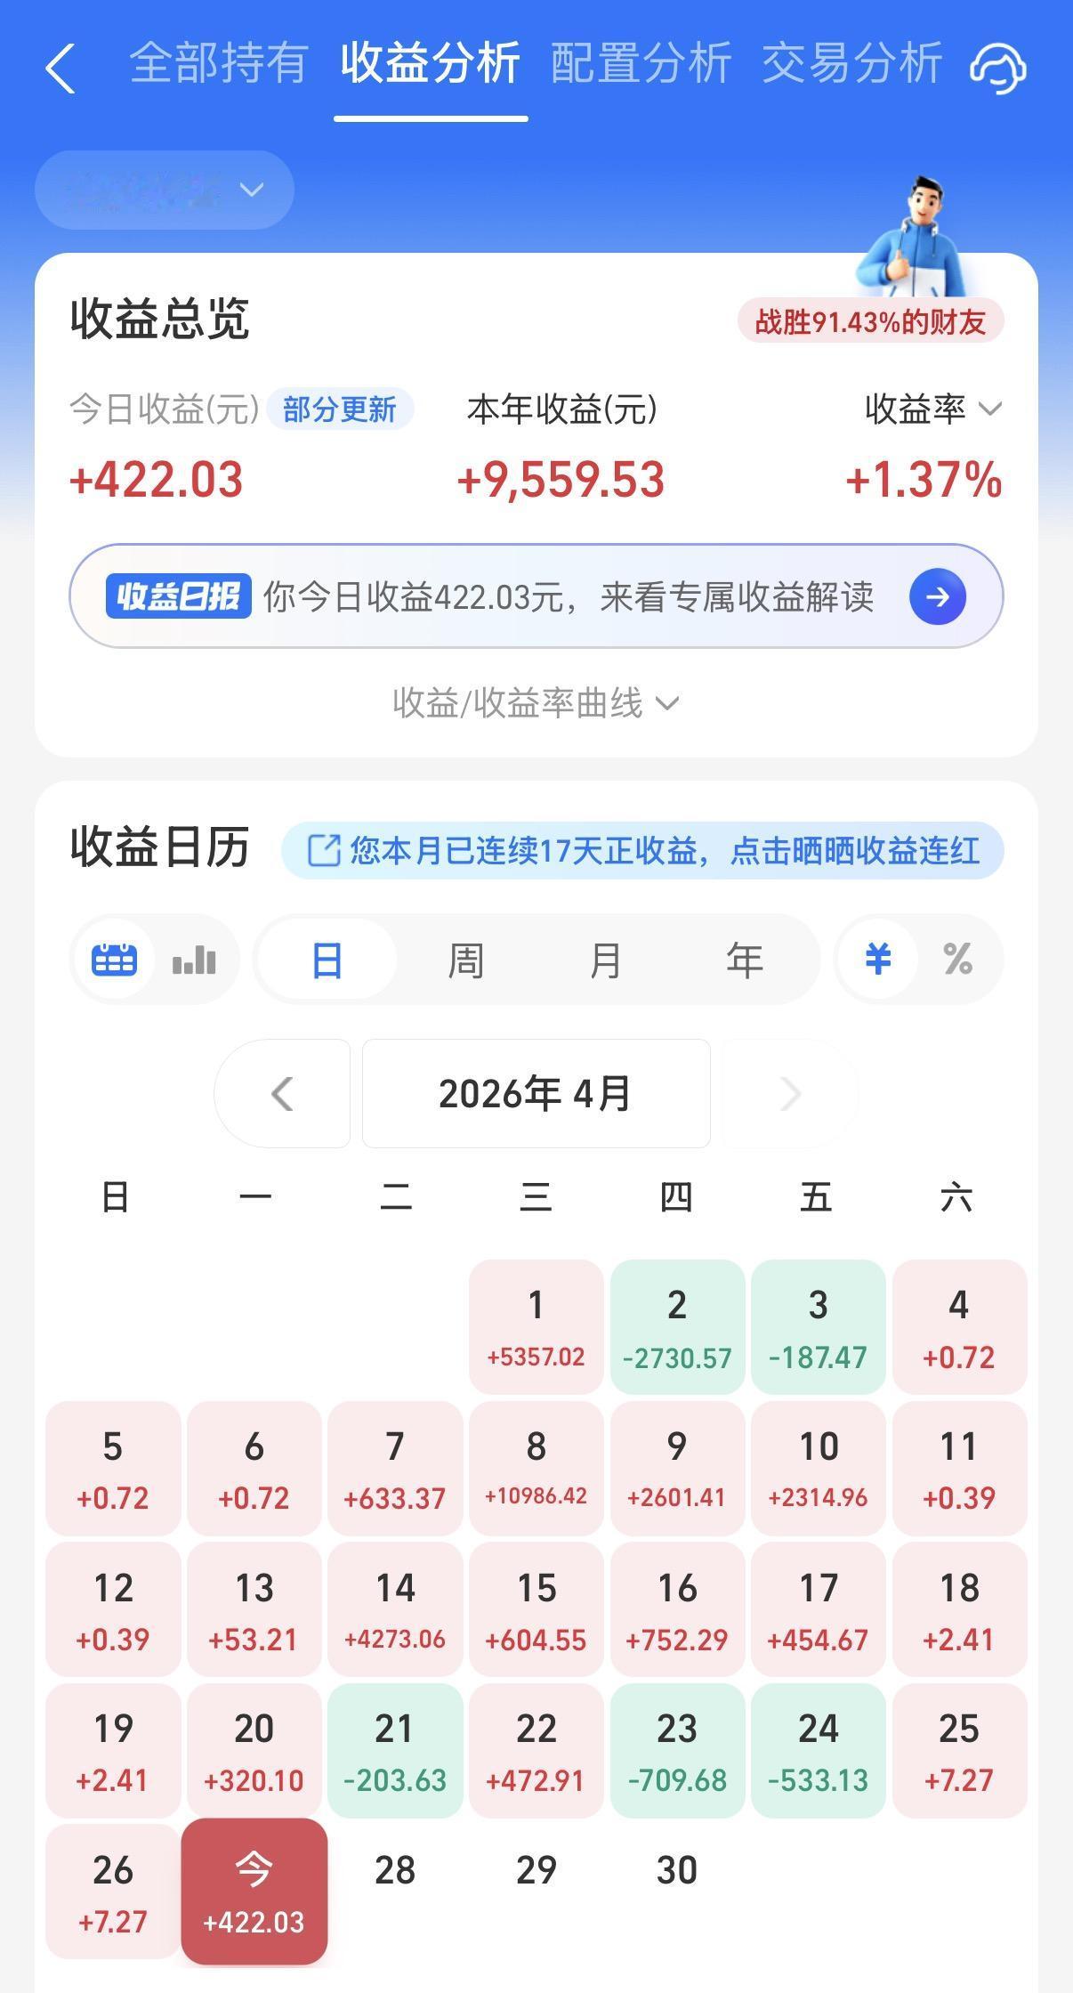
Task: Tap return rate value +1.37%
Action: click(x=924, y=480)
